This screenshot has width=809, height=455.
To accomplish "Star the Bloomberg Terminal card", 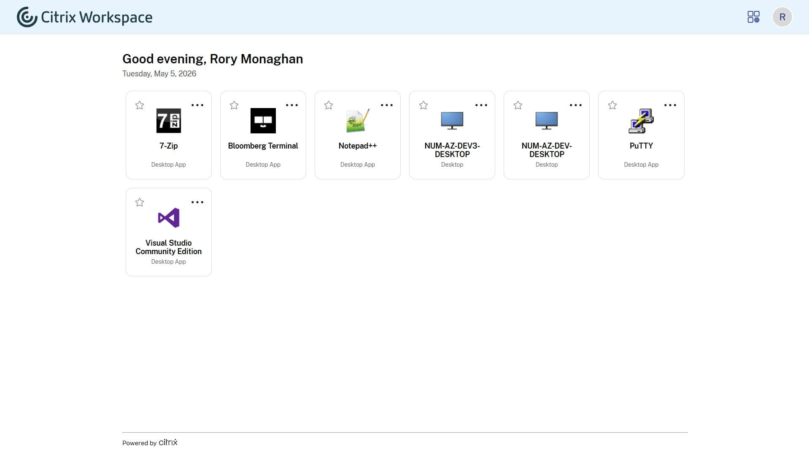I will pos(234,105).
